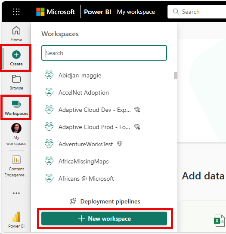Screen dimensions: 226x234
Task: Click the Power BI logo at bottom
Action: [16, 217]
